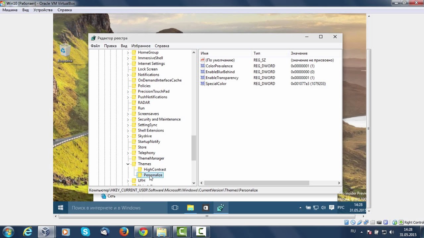Click the guest network icon in tray

(x=316, y=208)
